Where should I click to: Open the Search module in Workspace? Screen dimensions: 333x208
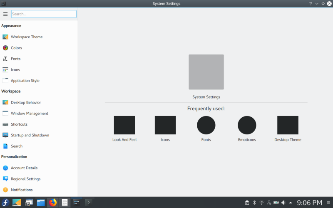click(x=17, y=146)
